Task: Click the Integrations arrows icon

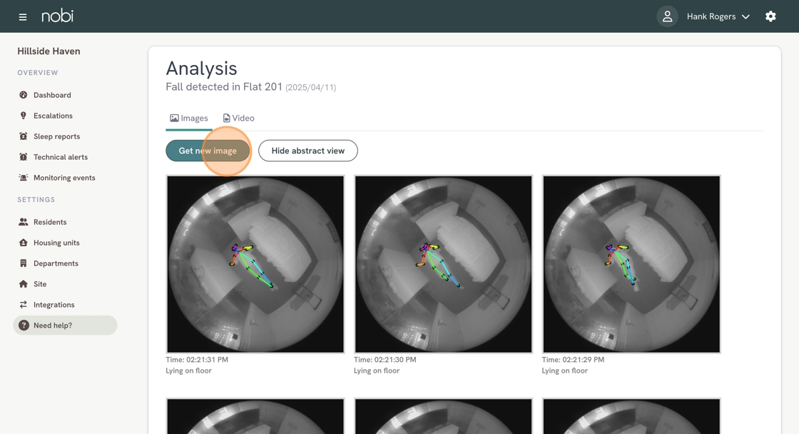Action: (24, 305)
